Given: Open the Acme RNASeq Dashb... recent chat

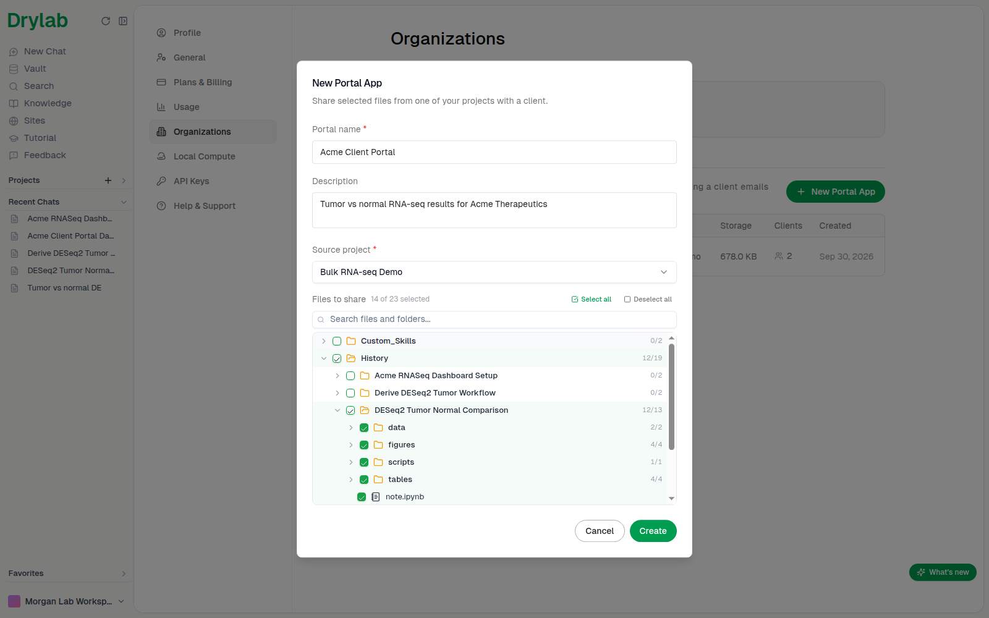Looking at the screenshot, I should (x=69, y=219).
